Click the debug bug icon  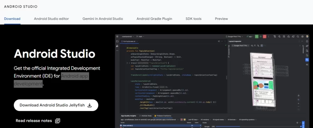(x=261, y=37)
